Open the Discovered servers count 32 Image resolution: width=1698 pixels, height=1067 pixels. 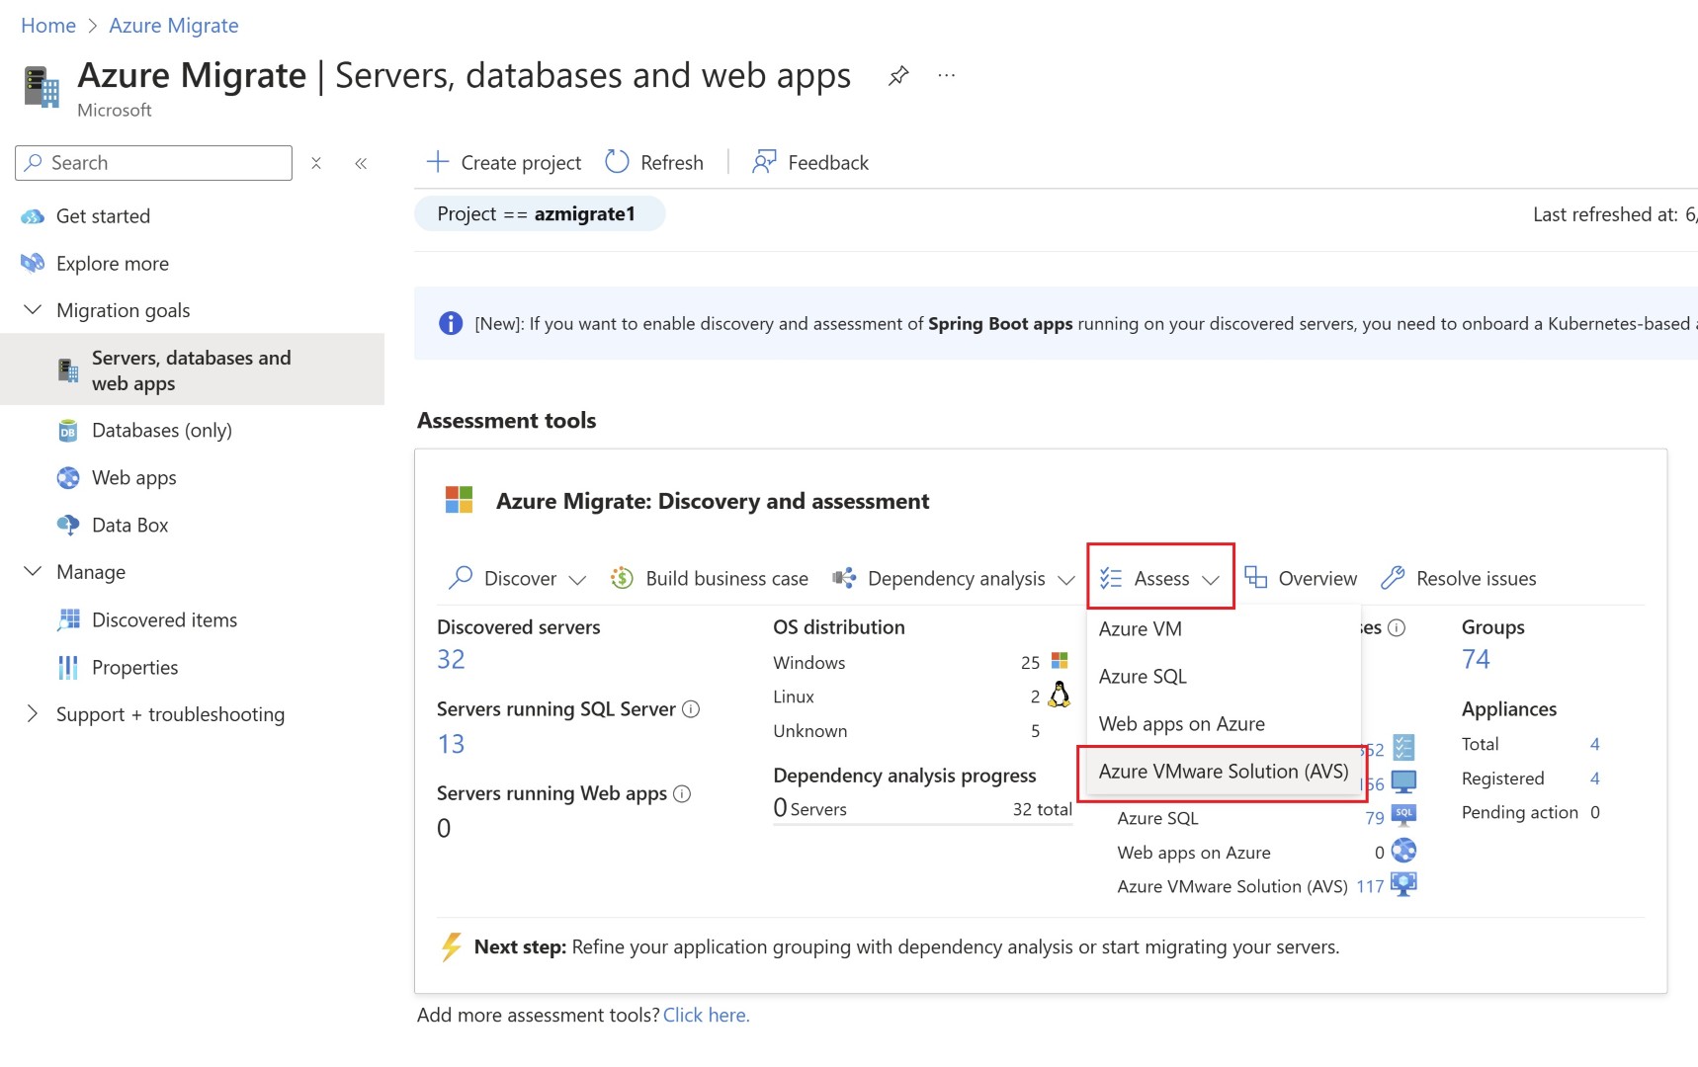pos(451,659)
